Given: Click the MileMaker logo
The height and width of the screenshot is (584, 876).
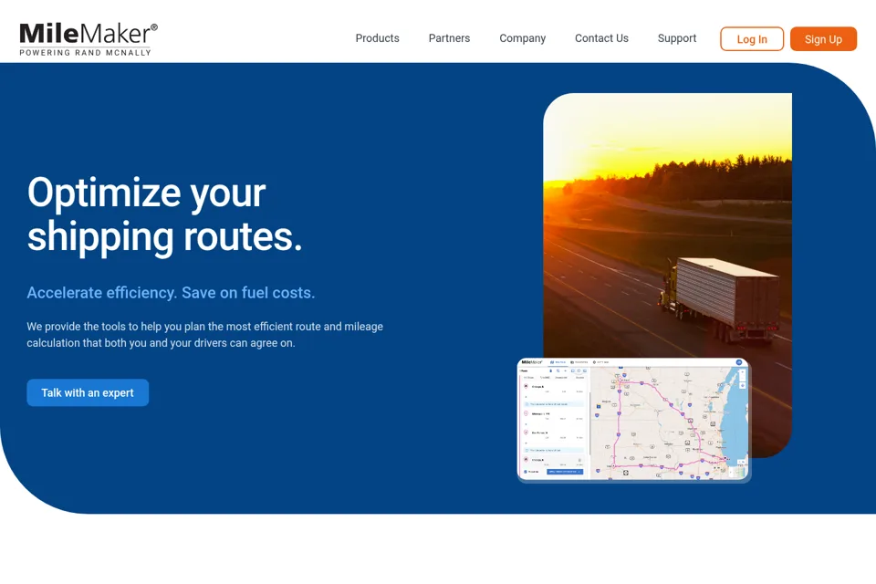Looking at the screenshot, I should pos(89,39).
